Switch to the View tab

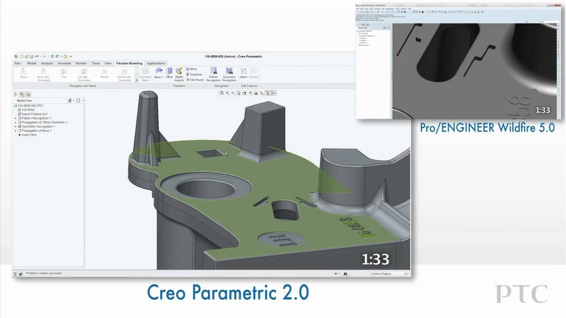point(107,63)
